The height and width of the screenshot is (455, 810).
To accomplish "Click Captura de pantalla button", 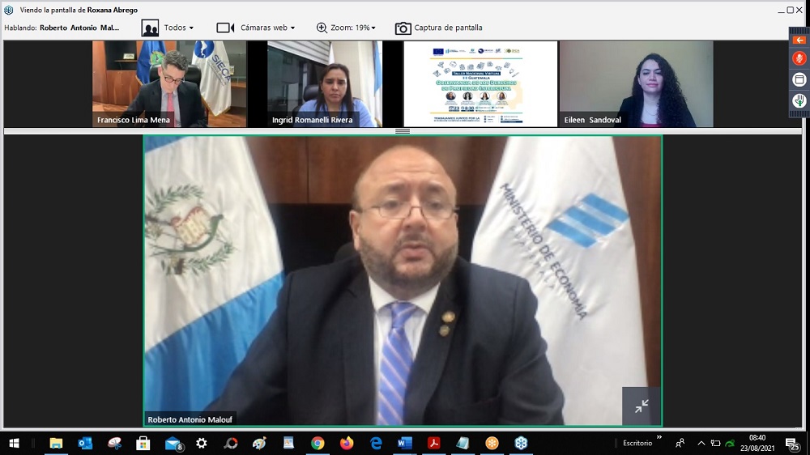I will [438, 28].
